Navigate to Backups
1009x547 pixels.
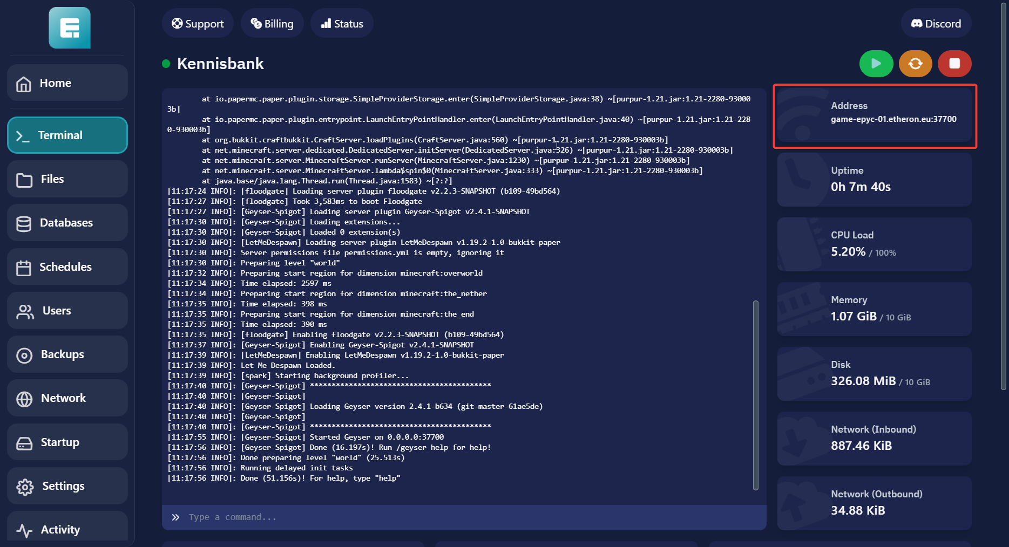click(x=67, y=354)
